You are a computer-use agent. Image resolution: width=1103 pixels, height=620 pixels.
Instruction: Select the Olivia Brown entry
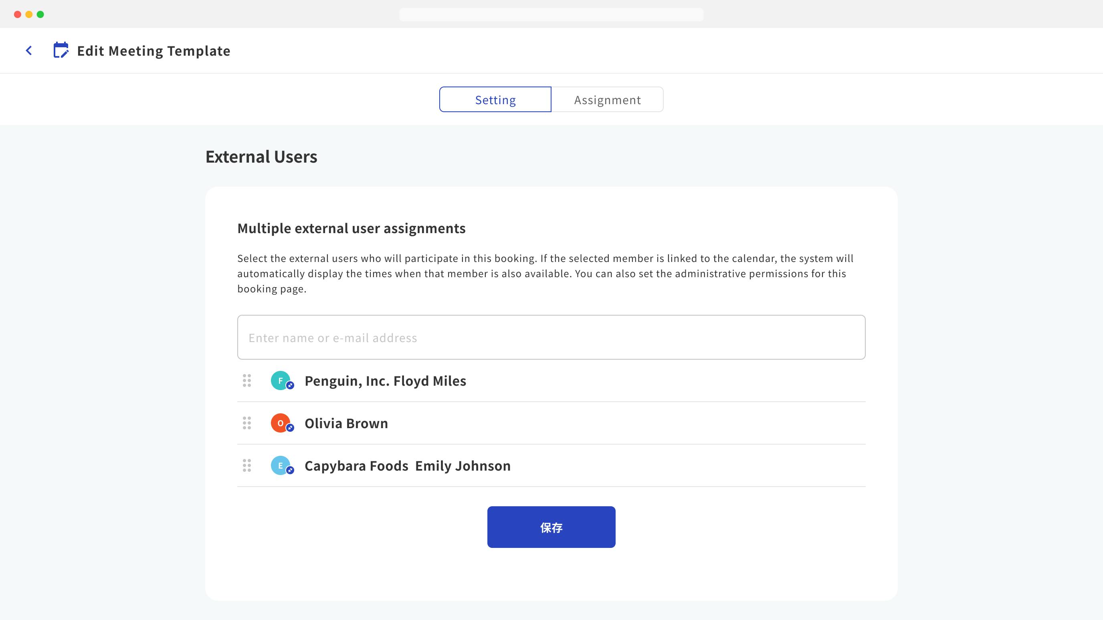[x=346, y=423]
